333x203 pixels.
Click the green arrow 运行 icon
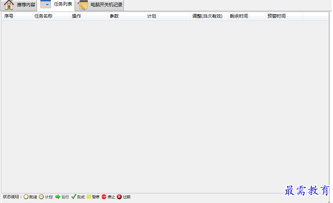(57, 197)
